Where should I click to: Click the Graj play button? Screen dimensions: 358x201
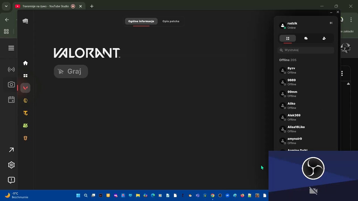(71, 71)
